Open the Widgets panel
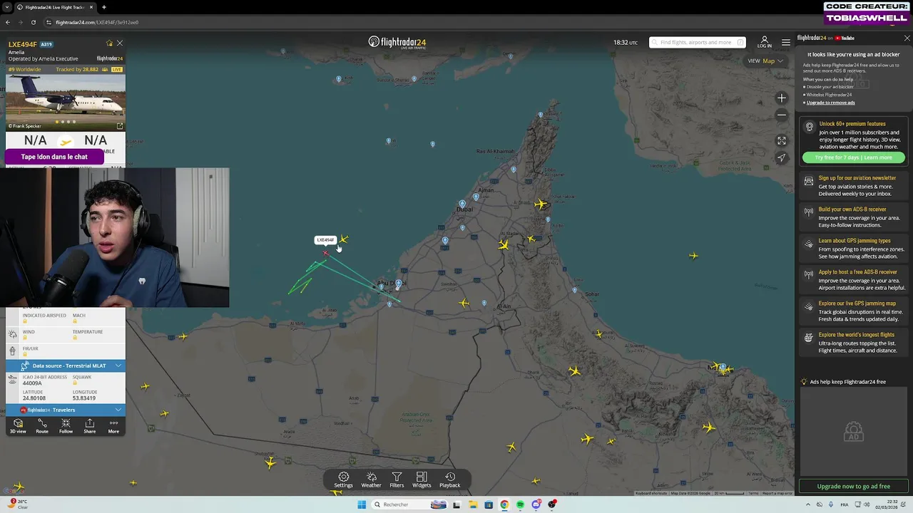Viewport: 913px width, 513px height. click(422, 480)
